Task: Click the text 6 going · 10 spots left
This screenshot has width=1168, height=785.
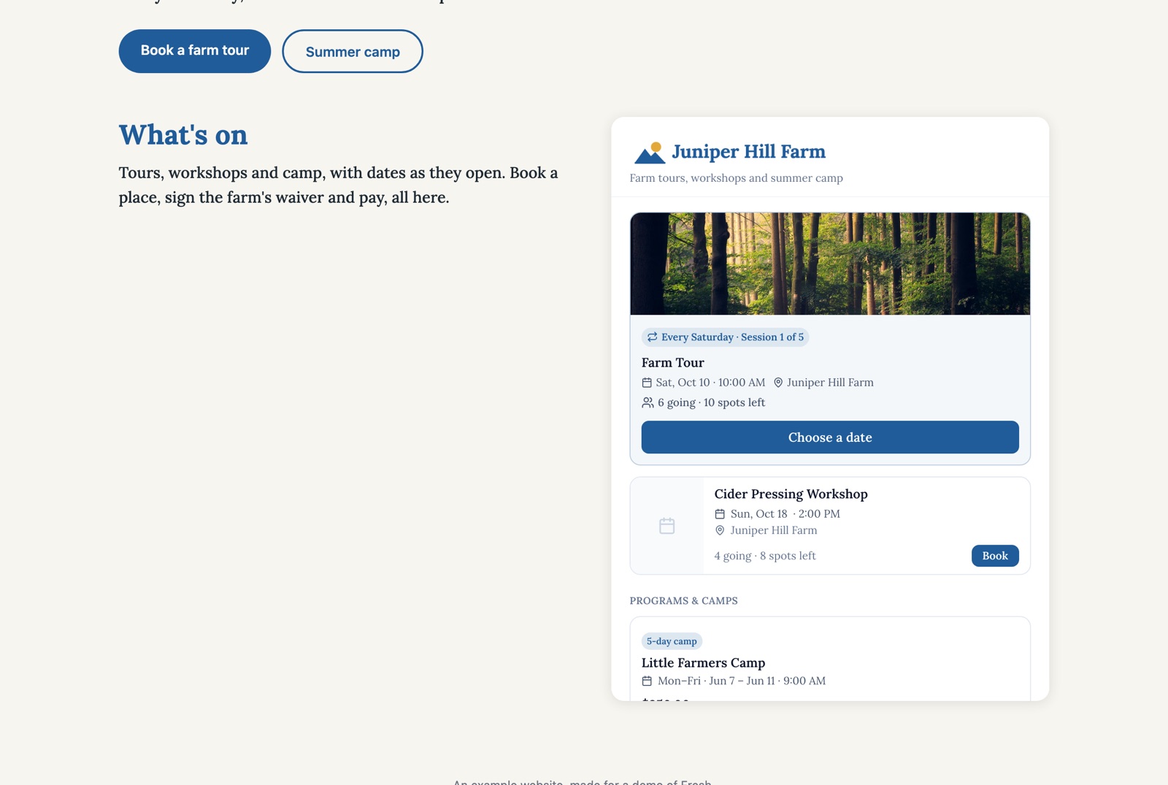Action: [x=712, y=402]
